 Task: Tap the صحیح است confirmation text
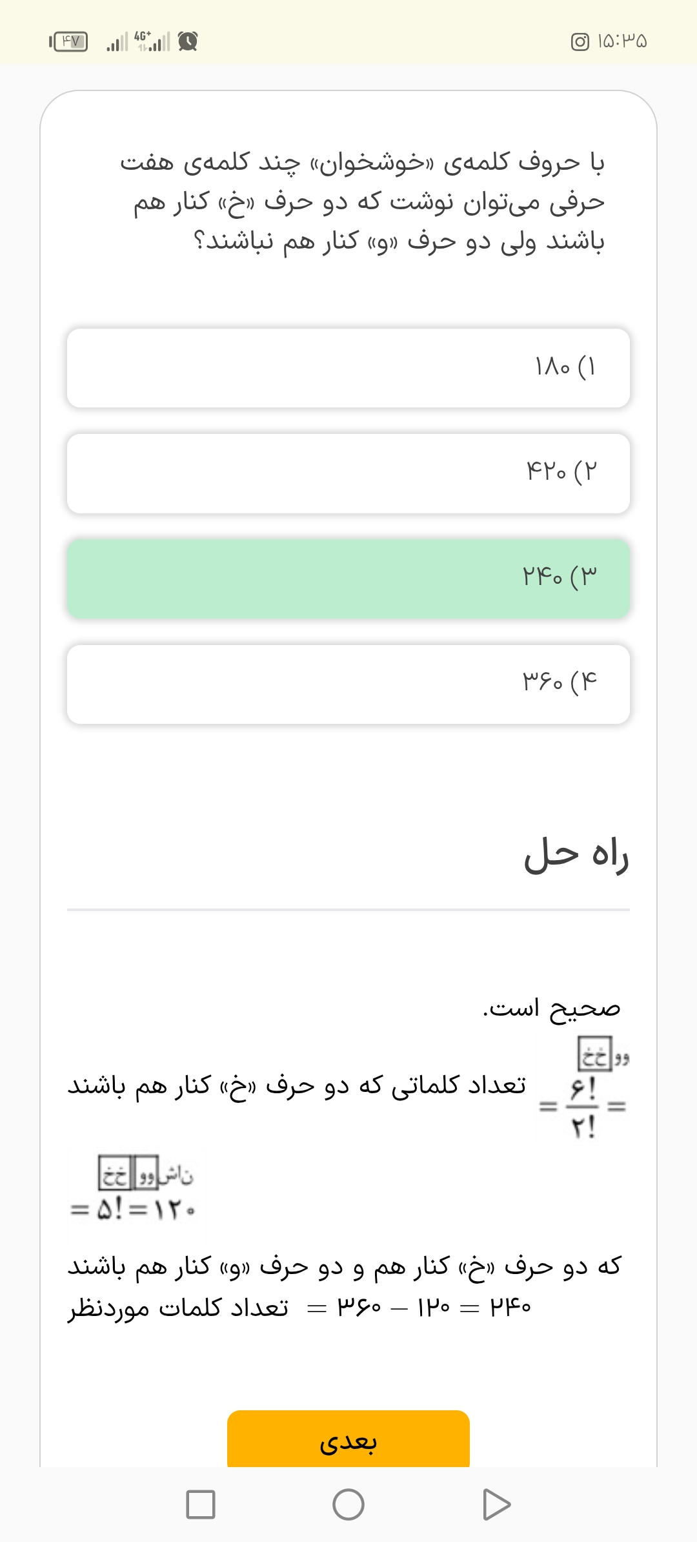pos(552,1008)
